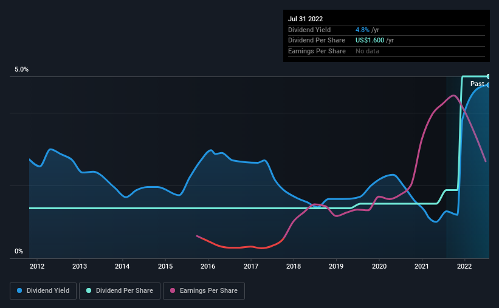Click the US$1.600 dividend per share value

pos(370,41)
